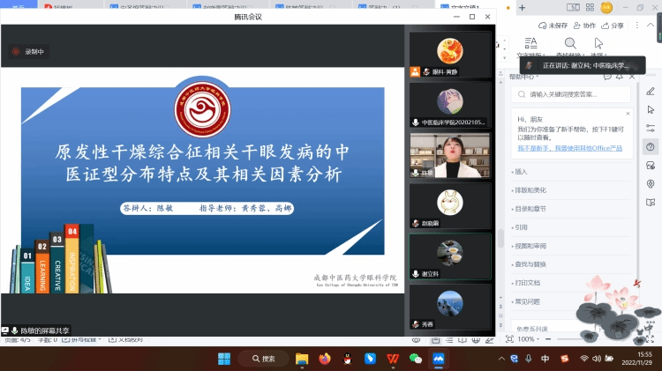The height and width of the screenshot is (371, 662).
Task: Switch to page layout view icon
Action: pos(436,340)
